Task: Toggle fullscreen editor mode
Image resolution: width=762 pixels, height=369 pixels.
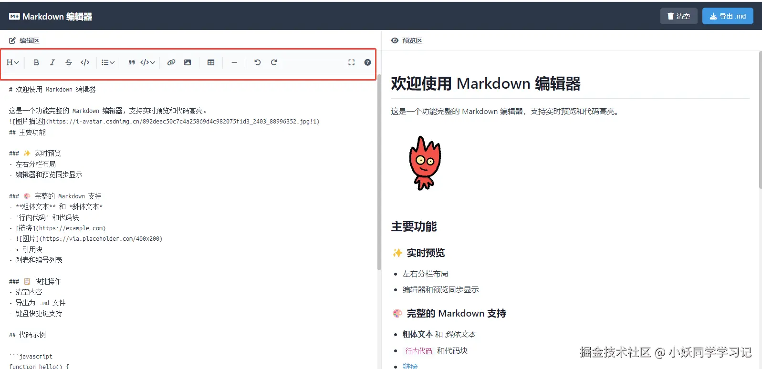Action: point(352,62)
